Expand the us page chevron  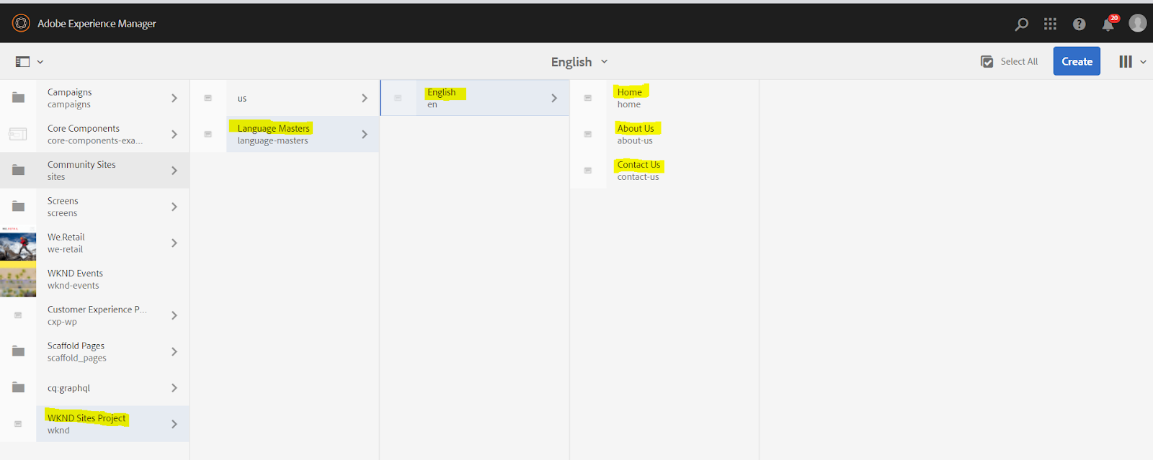point(364,98)
